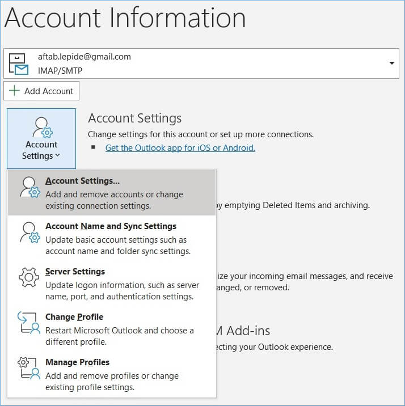Click the Add Account button
405x406 pixels.
[x=41, y=91]
